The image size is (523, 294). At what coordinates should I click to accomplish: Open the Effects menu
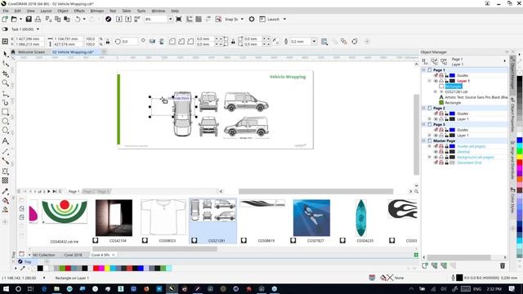[79, 11]
